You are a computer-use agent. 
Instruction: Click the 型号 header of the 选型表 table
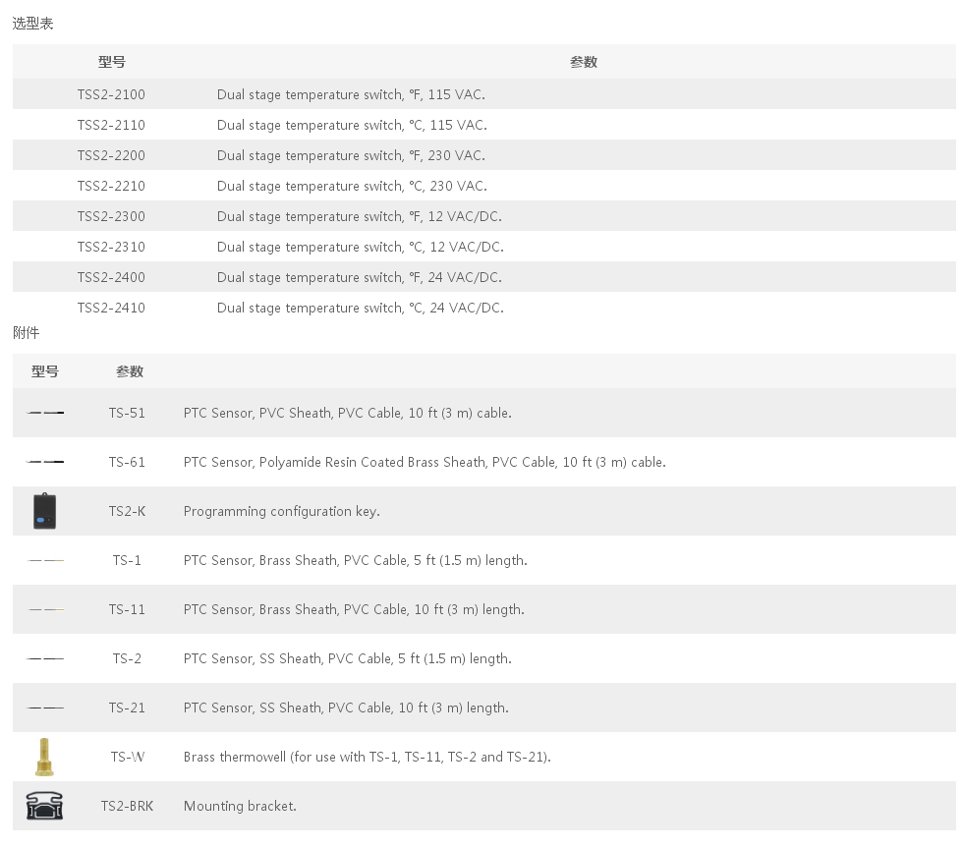pos(111,62)
